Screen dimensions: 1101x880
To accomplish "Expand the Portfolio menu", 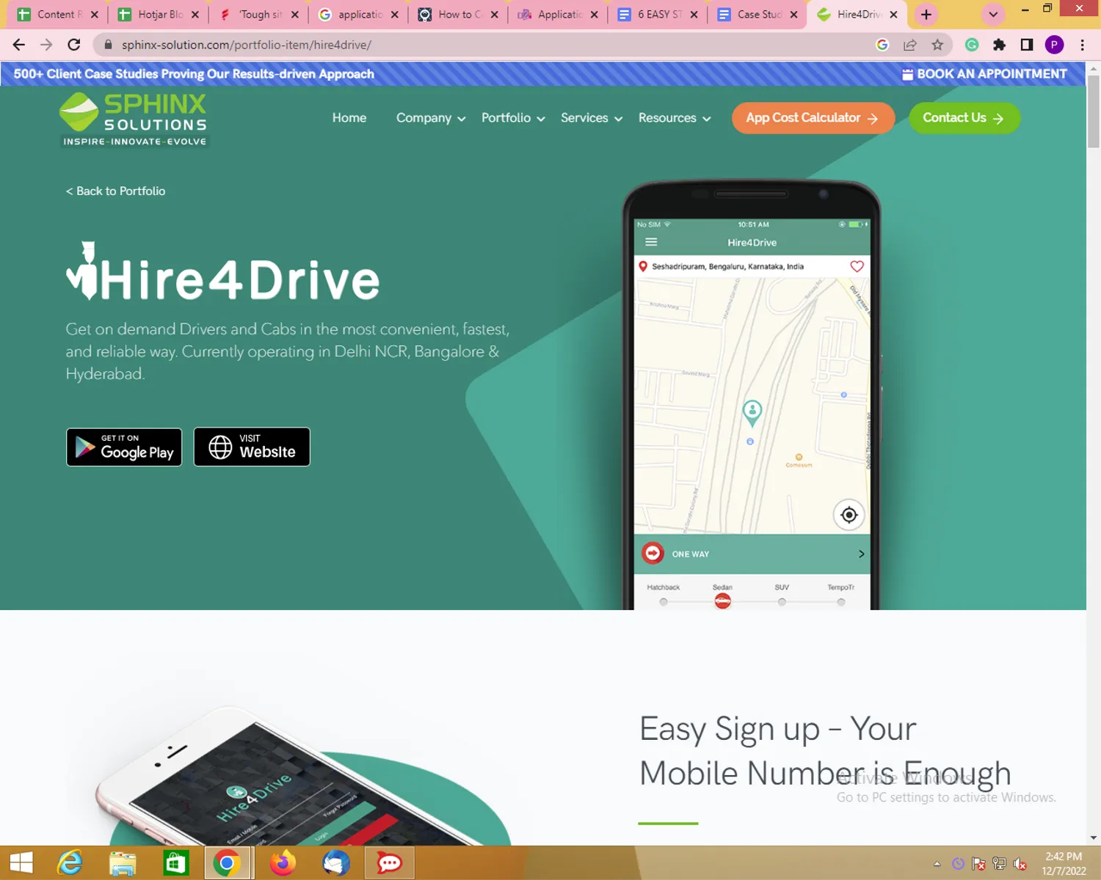I will (x=513, y=118).
